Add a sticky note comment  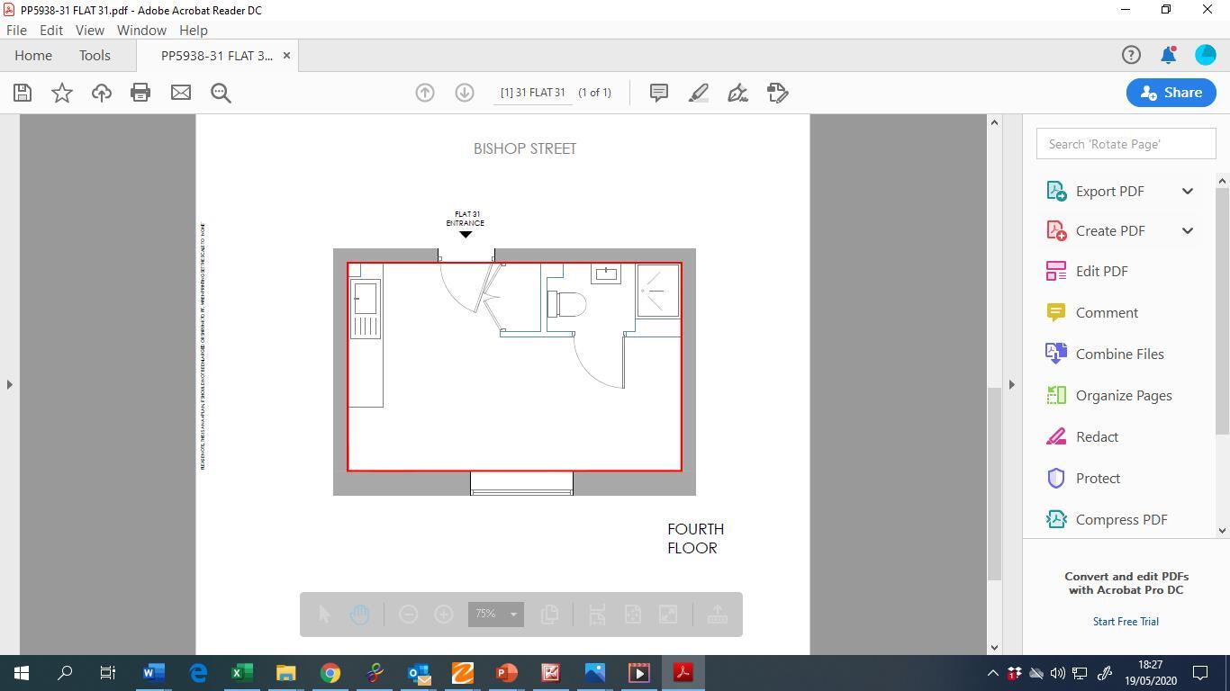click(659, 93)
